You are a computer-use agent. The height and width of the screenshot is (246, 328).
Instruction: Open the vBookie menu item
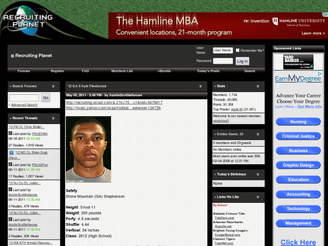point(164,71)
